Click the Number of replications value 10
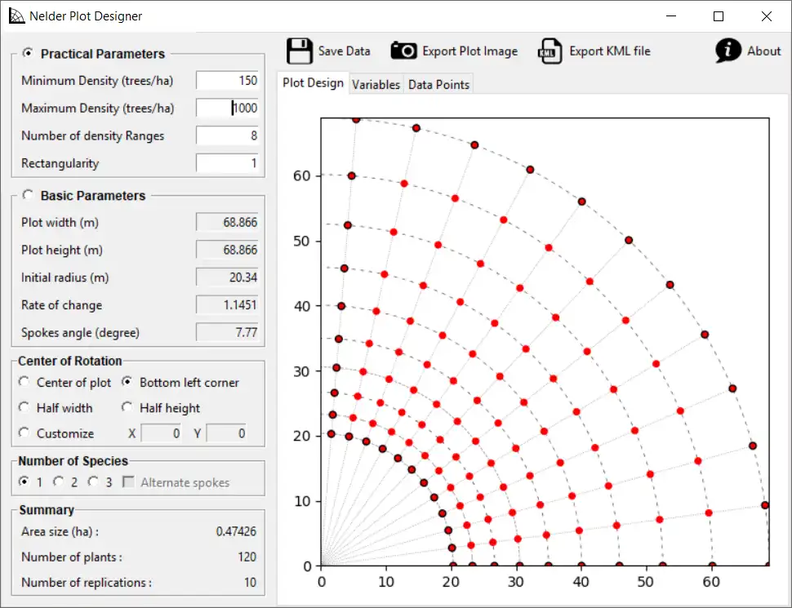792x608 pixels. 250,582
